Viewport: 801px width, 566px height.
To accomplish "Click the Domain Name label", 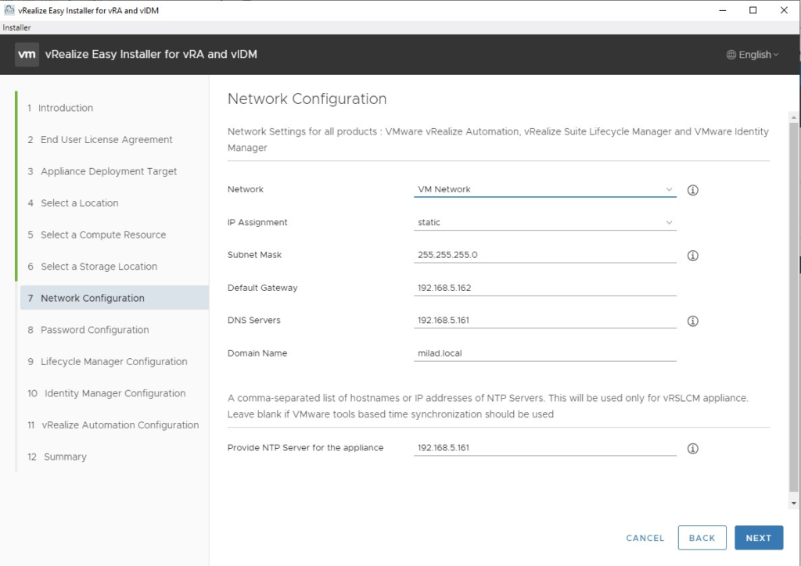I will click(x=257, y=353).
